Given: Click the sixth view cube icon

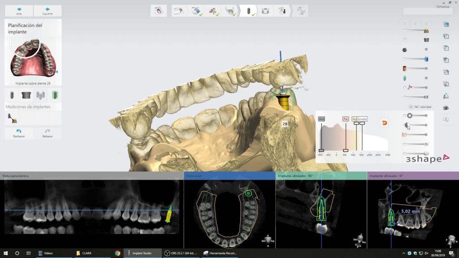Looking at the screenshot, I should 446,84.
